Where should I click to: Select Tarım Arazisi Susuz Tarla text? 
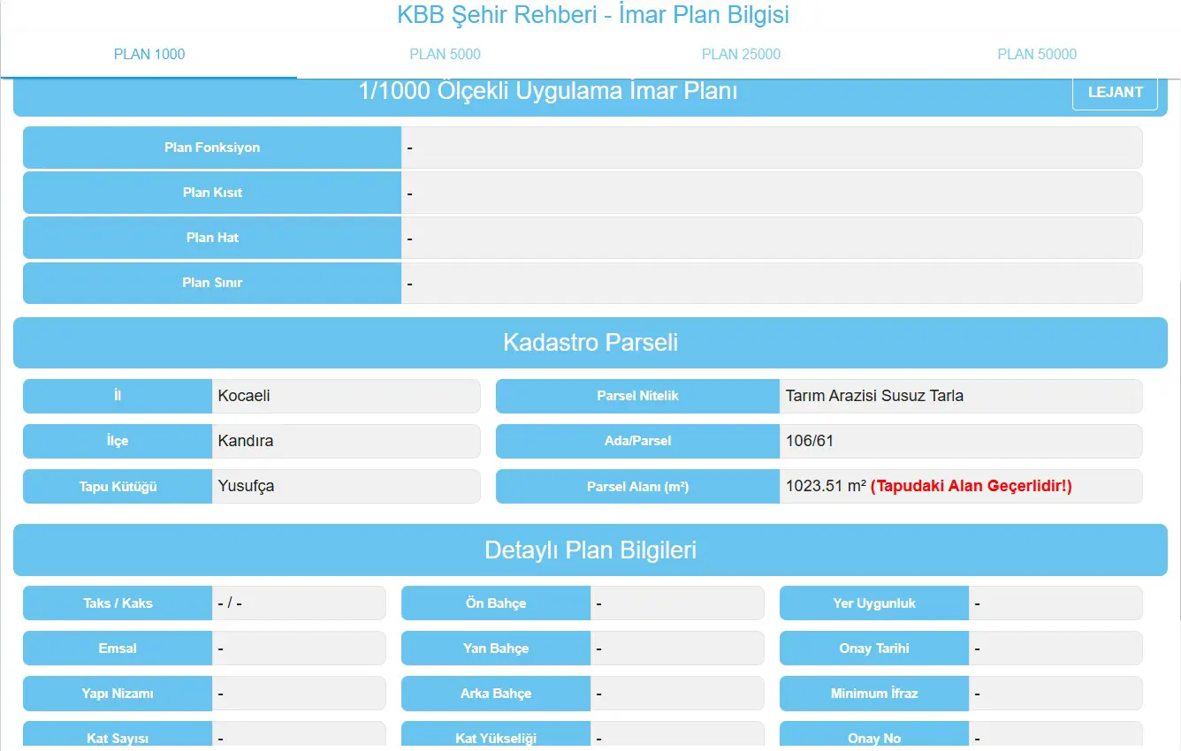pos(874,396)
